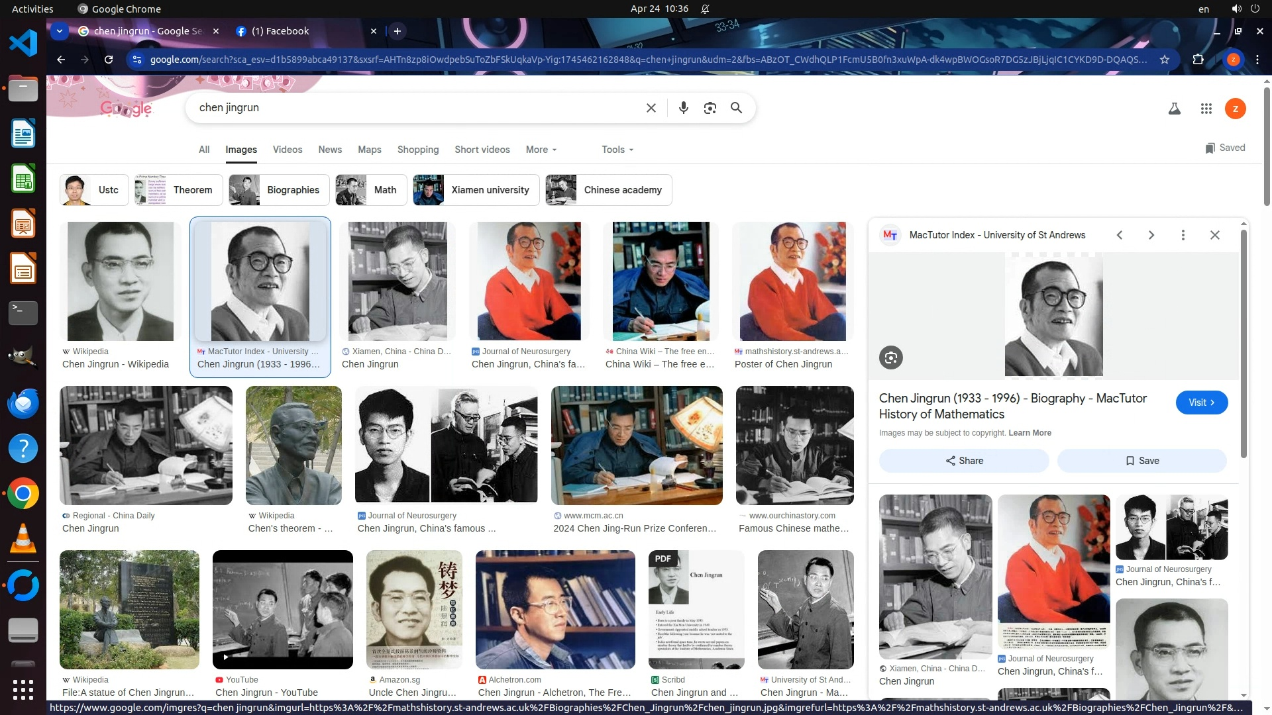
Task: Open the More search categories dropdown
Action: (541, 150)
